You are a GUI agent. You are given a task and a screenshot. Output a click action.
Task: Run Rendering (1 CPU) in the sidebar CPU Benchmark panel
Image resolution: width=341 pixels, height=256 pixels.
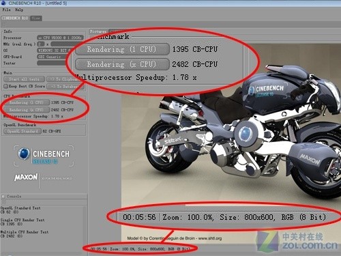(27, 102)
